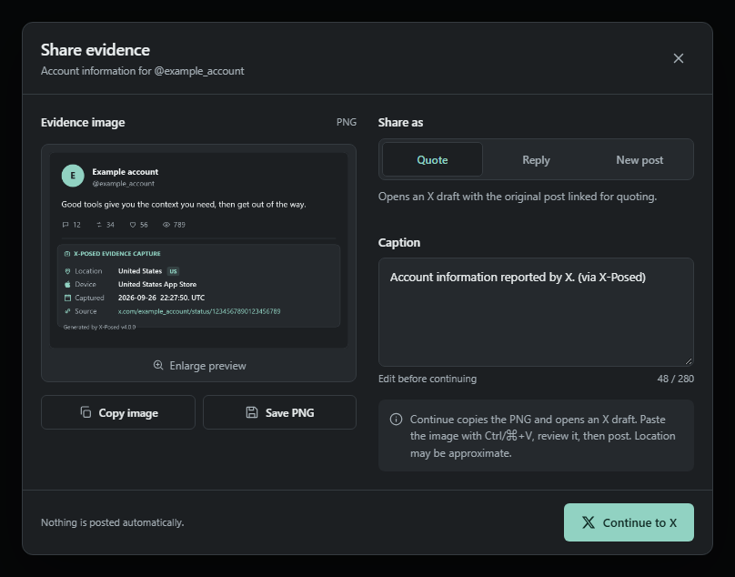Click the repost icon showing 34
The width and height of the screenshot is (735, 577).
99,225
